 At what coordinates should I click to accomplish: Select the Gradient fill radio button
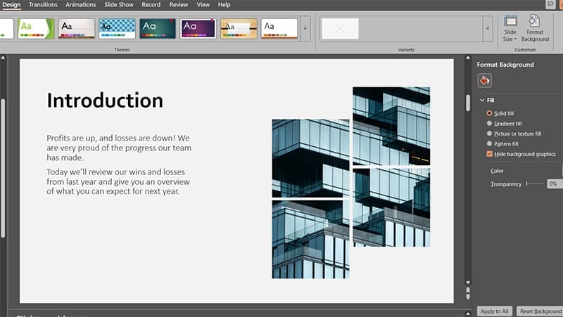[x=489, y=123]
